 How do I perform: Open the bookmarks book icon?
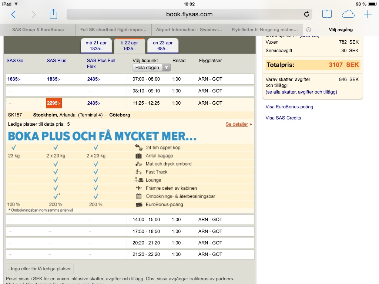(327, 14)
